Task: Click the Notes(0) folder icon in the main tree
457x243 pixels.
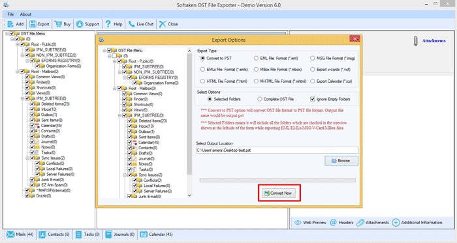Action: click(x=37, y=147)
